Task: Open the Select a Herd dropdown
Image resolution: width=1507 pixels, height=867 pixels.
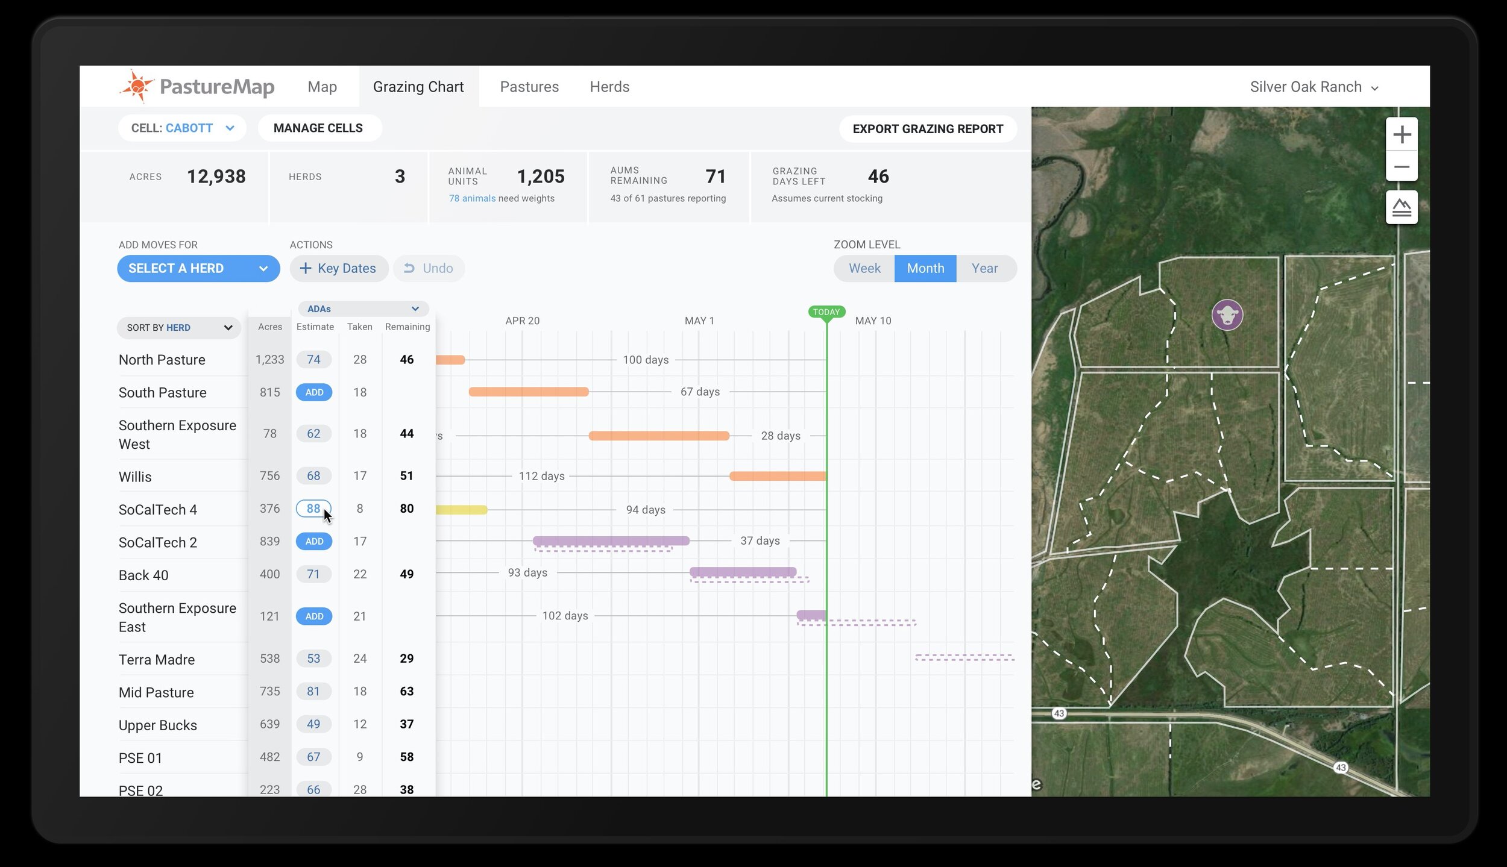Action: tap(198, 268)
